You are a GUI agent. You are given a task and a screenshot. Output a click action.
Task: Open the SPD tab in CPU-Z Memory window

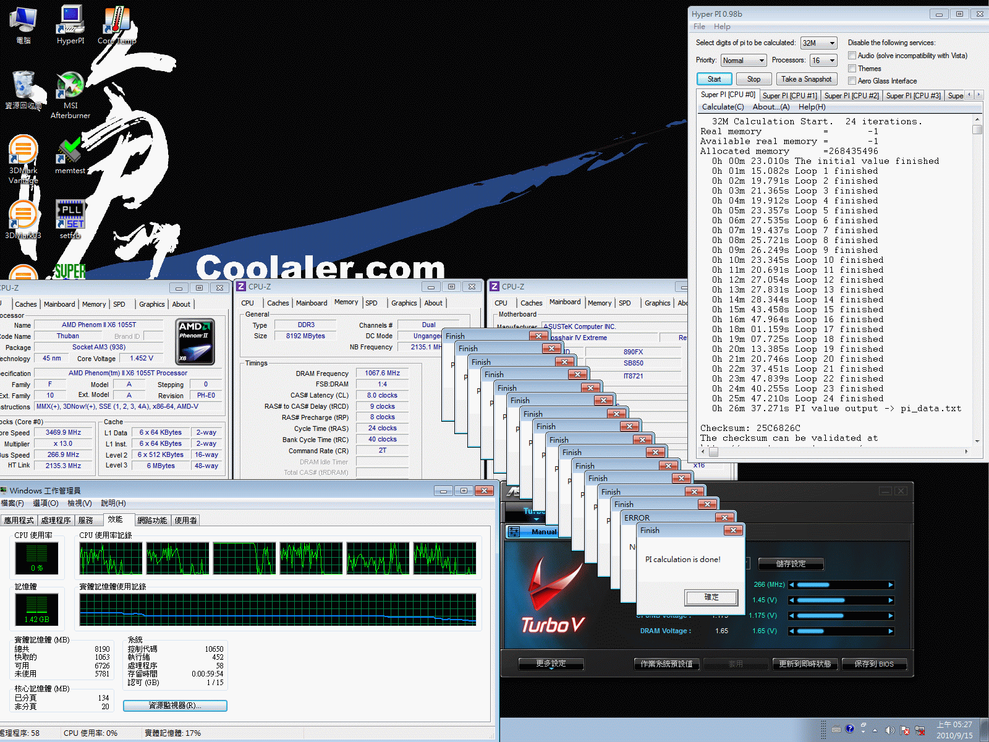click(x=371, y=303)
